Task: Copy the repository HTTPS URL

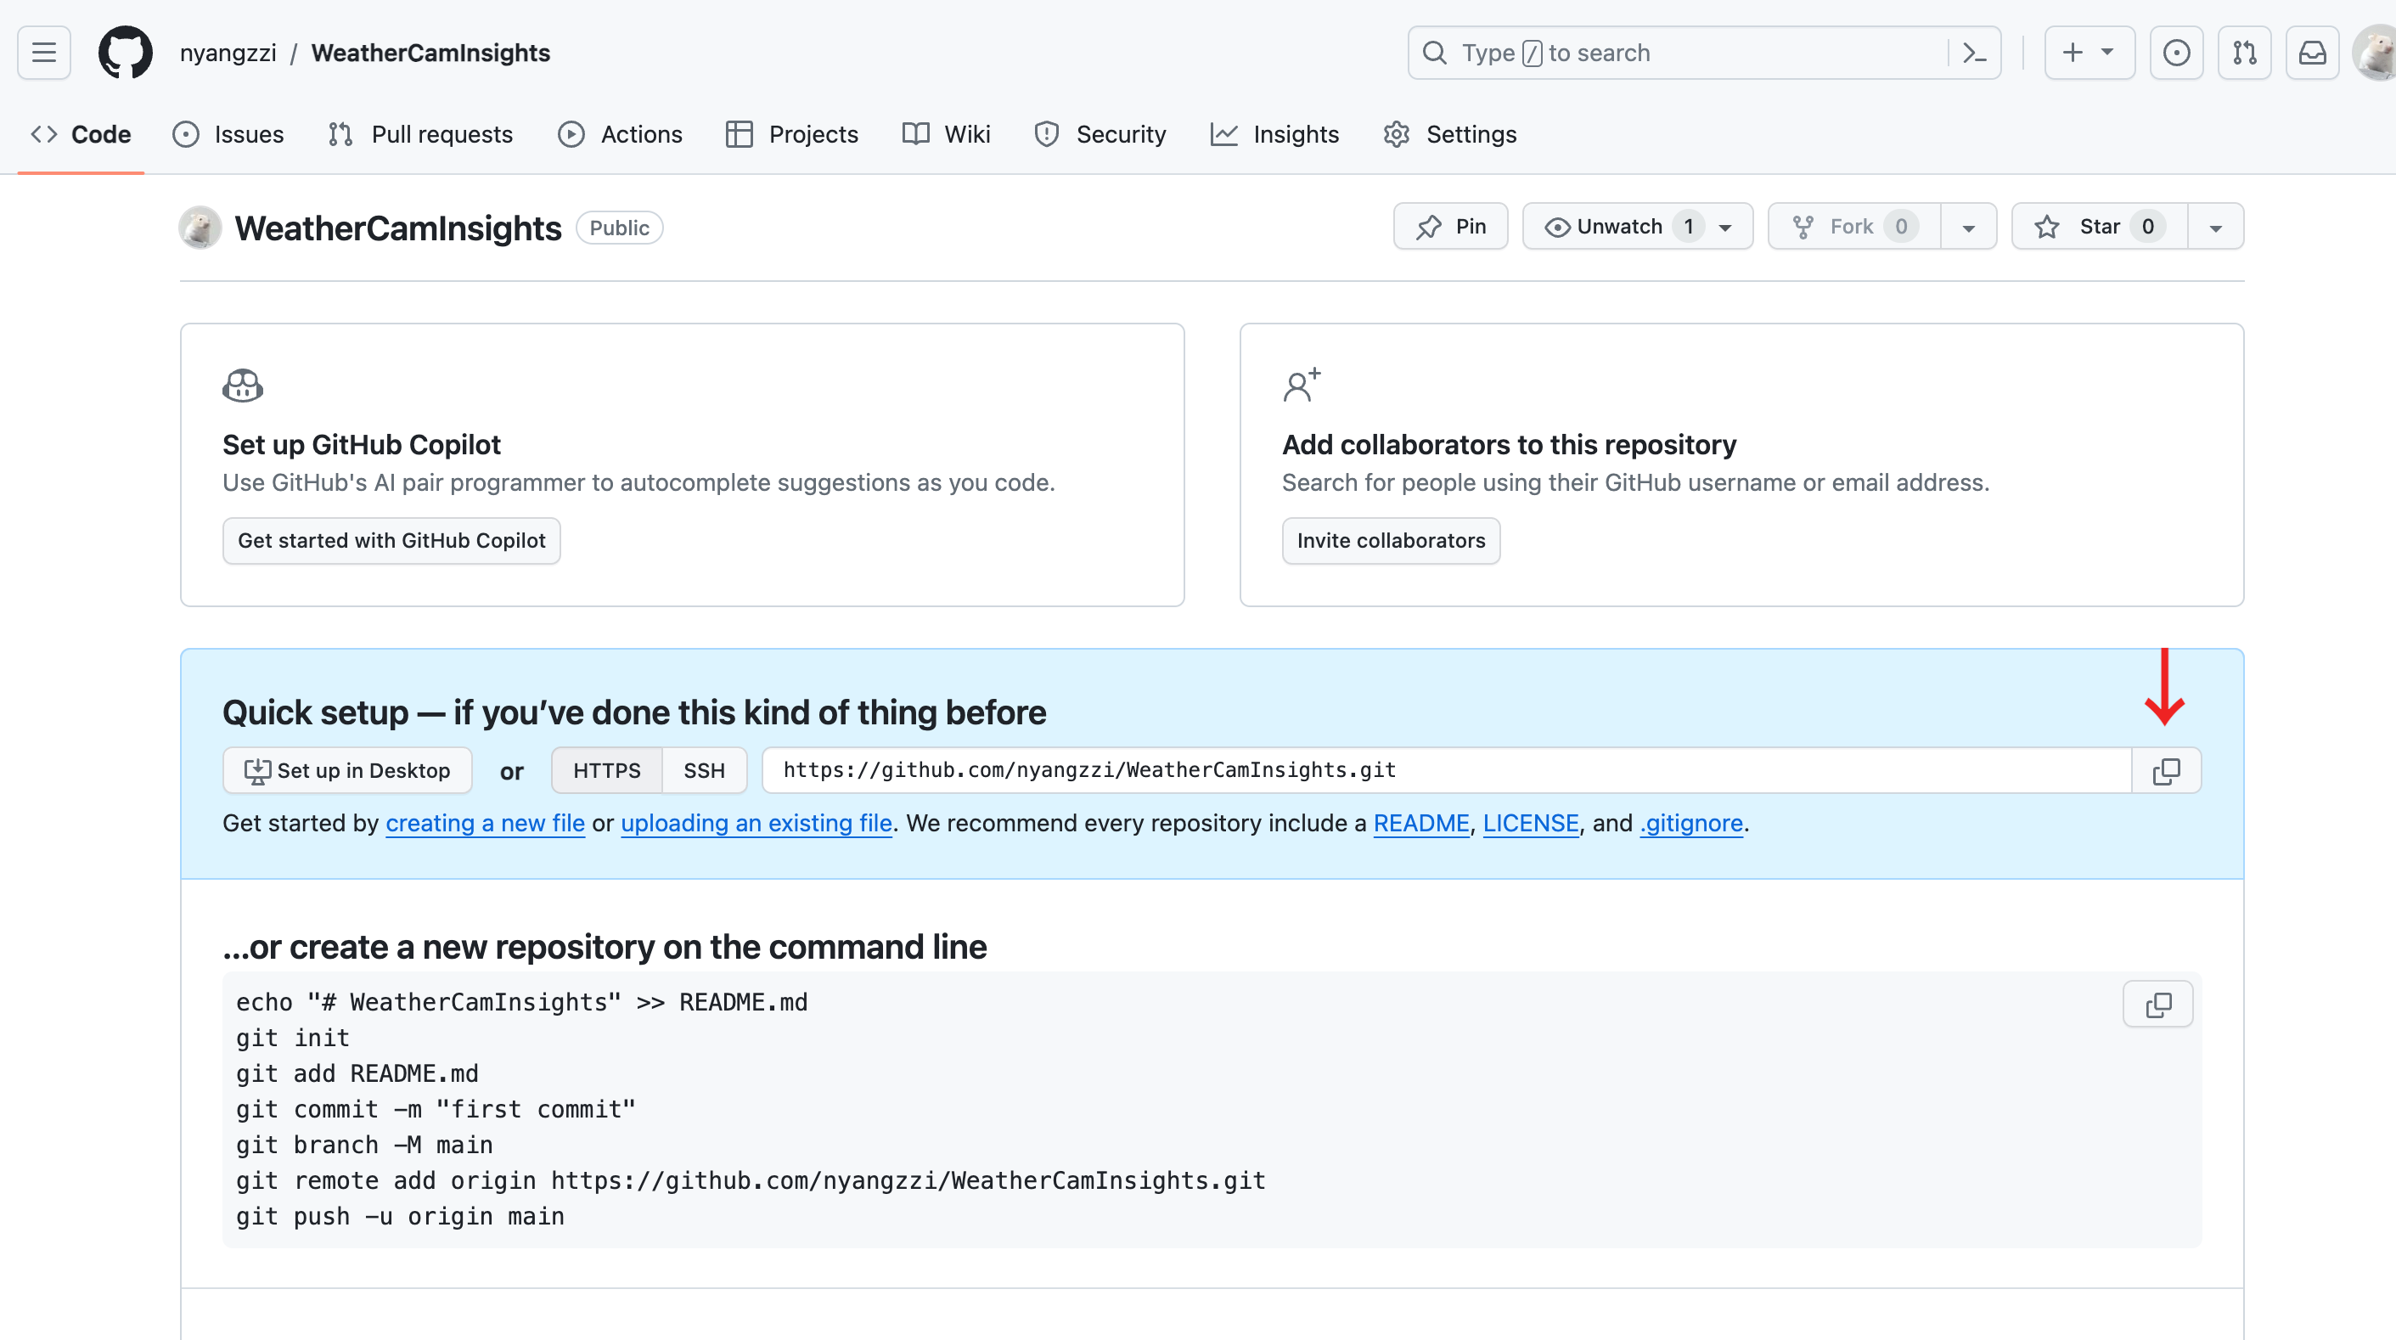Action: pyautogui.click(x=2166, y=770)
